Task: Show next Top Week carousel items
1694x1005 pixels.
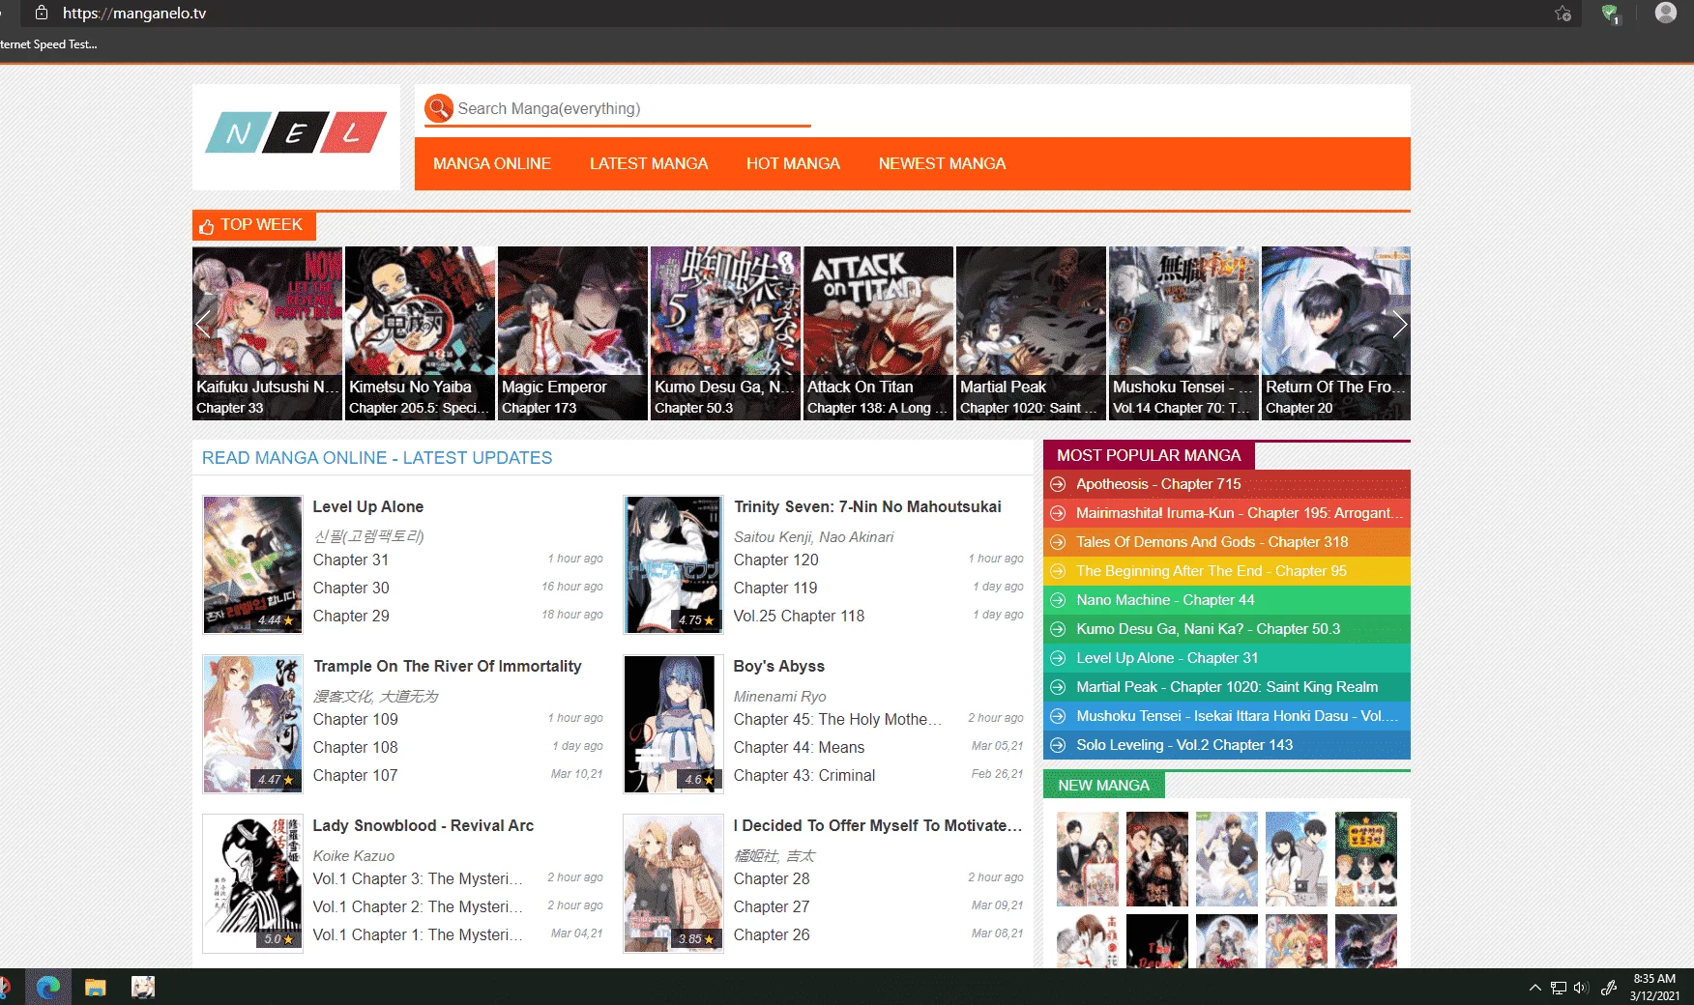Action: (1399, 325)
